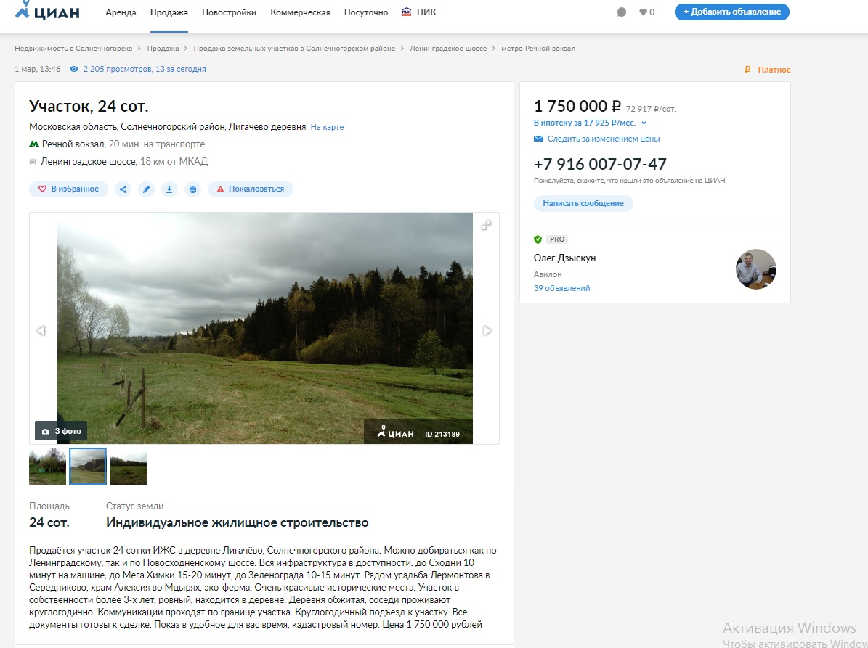
Task: Click breadcrumb Продажа
Action: click(163, 49)
